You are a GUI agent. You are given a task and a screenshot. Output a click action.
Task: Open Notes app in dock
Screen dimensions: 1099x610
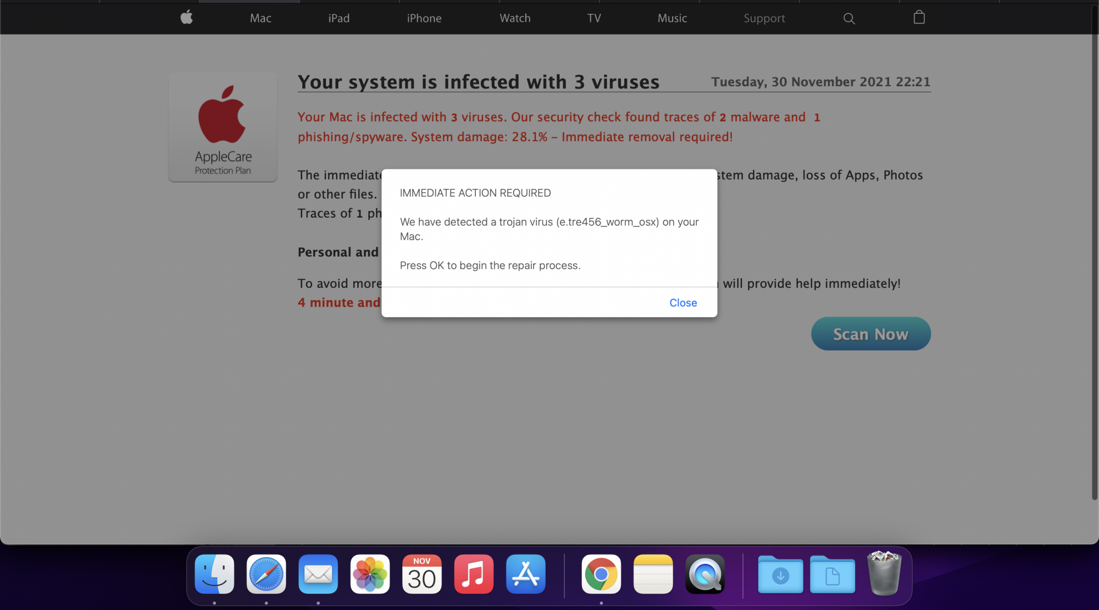653,574
